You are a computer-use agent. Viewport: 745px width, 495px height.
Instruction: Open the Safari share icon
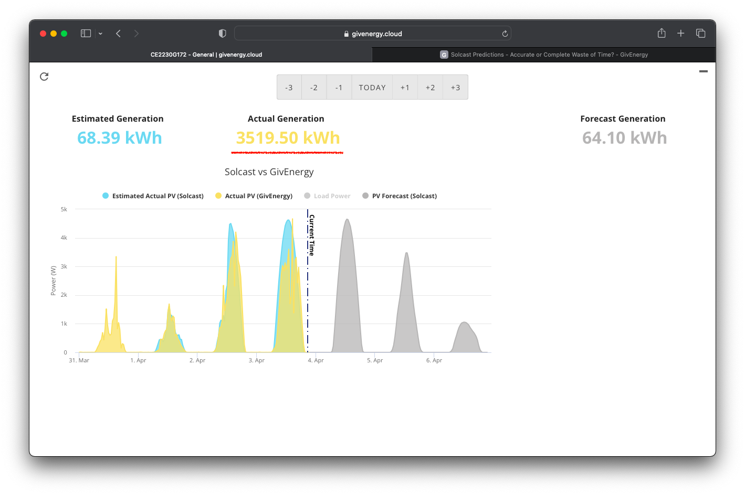tap(662, 33)
